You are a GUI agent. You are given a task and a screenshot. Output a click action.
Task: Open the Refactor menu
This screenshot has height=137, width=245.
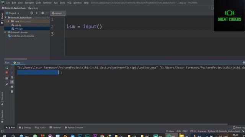click(x=47, y=3)
